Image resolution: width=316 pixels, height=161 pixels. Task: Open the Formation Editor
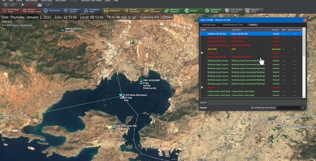click(92, 11)
